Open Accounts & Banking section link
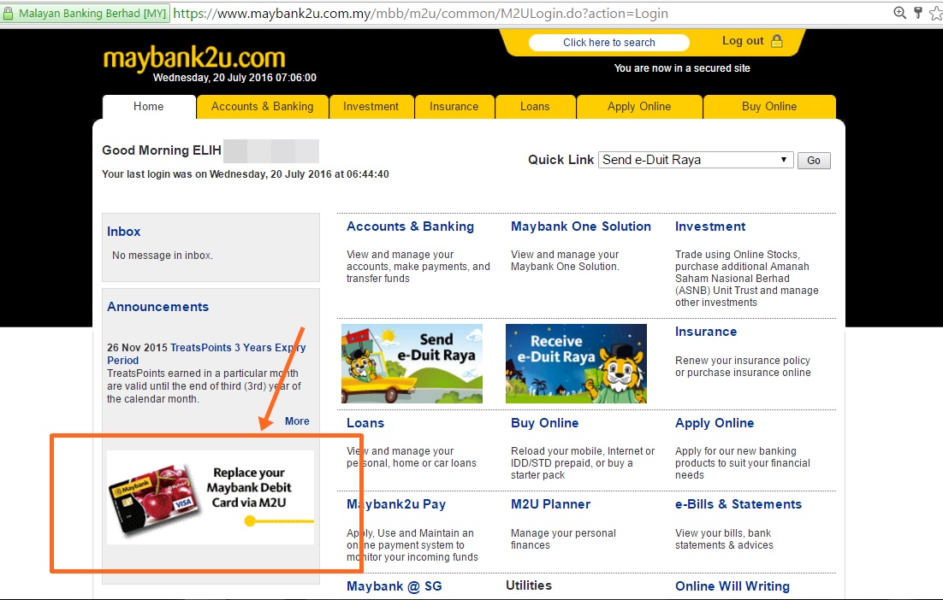943x600 pixels. 410,226
